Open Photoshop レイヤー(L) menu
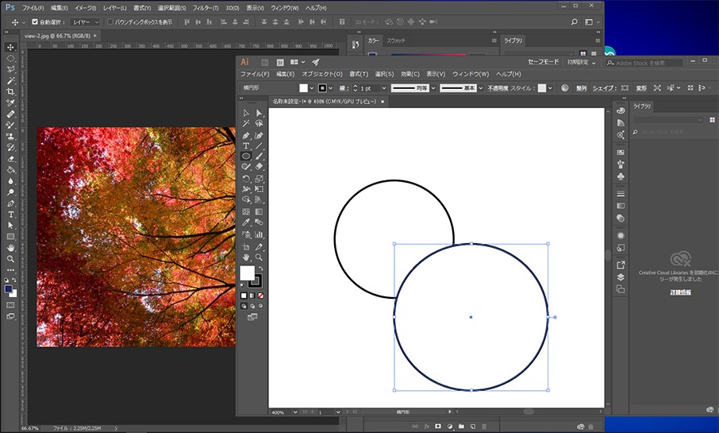Screen dimensions: 719x433 (x=114, y=8)
